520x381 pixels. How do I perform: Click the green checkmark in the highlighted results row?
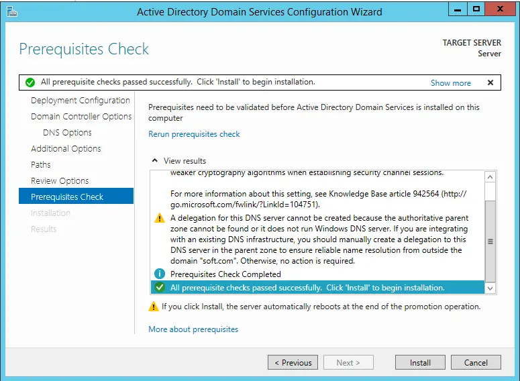point(159,287)
